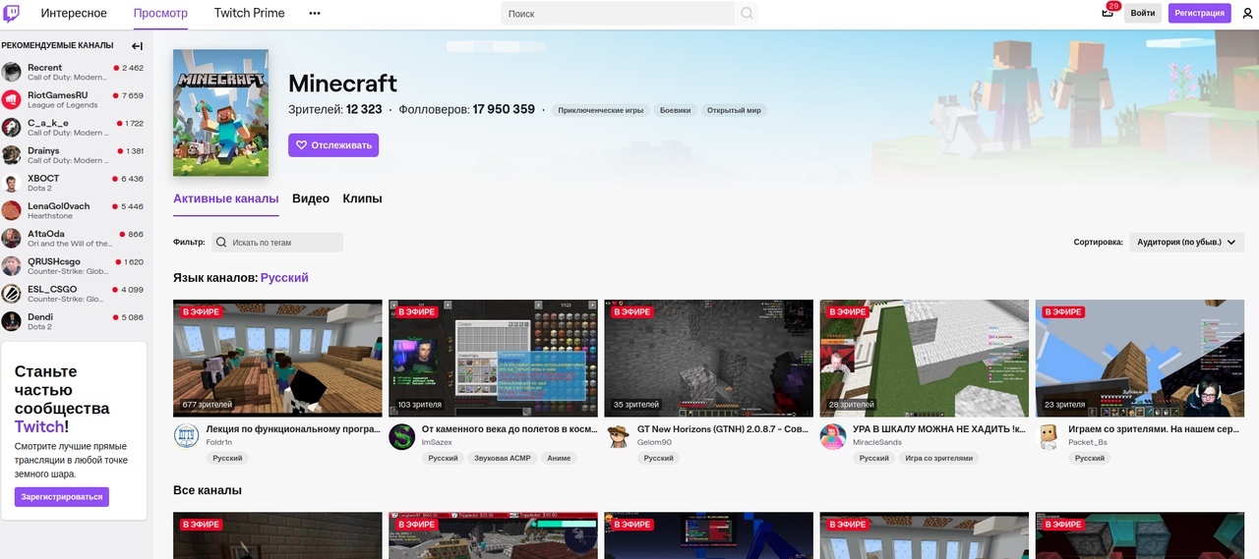Go to Просмотр in top navigation
This screenshot has height=559, width=1259.
pyautogui.click(x=160, y=14)
